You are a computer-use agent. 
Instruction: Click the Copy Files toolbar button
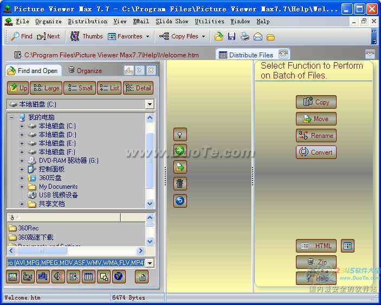point(179,36)
